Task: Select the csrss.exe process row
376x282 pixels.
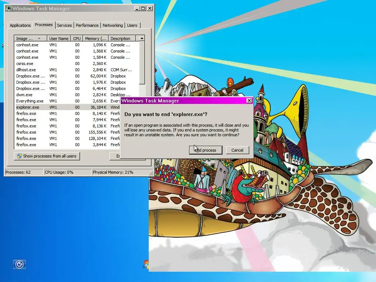Action: click(76, 64)
